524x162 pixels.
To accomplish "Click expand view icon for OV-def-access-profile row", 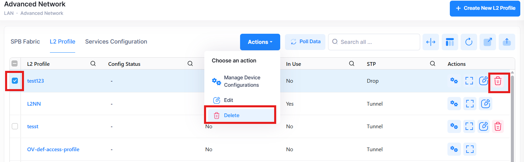I will 470,149.
